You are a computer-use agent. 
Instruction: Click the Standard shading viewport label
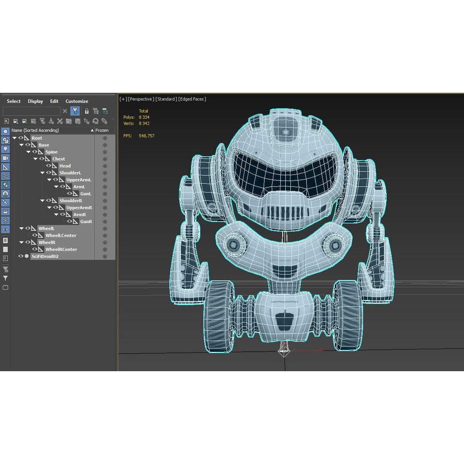pyautogui.click(x=166, y=99)
